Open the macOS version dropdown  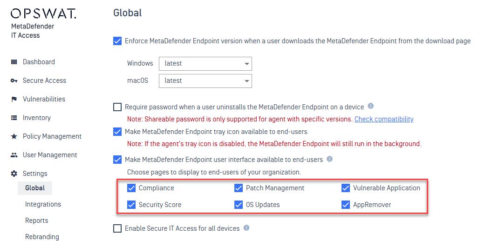pos(205,81)
